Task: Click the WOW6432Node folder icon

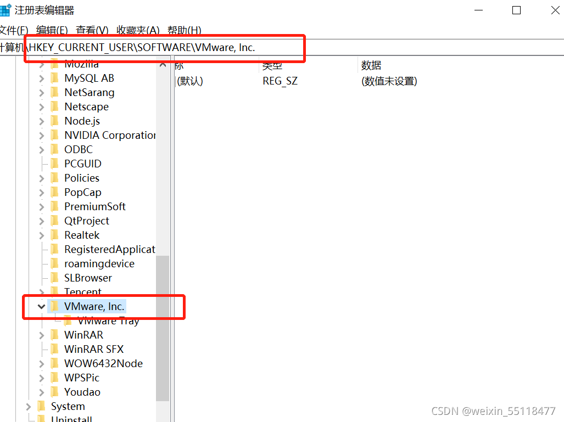Action: click(55, 363)
